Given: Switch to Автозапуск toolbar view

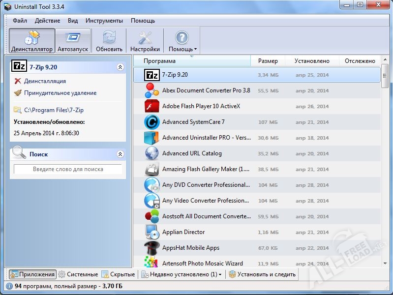Looking at the screenshot, I should pyautogui.click(x=73, y=41).
